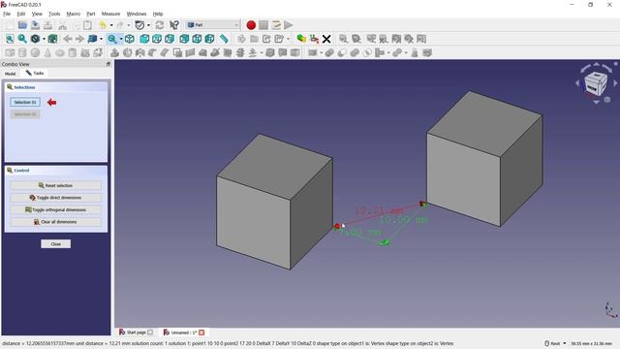Switch to the left view cube

[209, 39]
